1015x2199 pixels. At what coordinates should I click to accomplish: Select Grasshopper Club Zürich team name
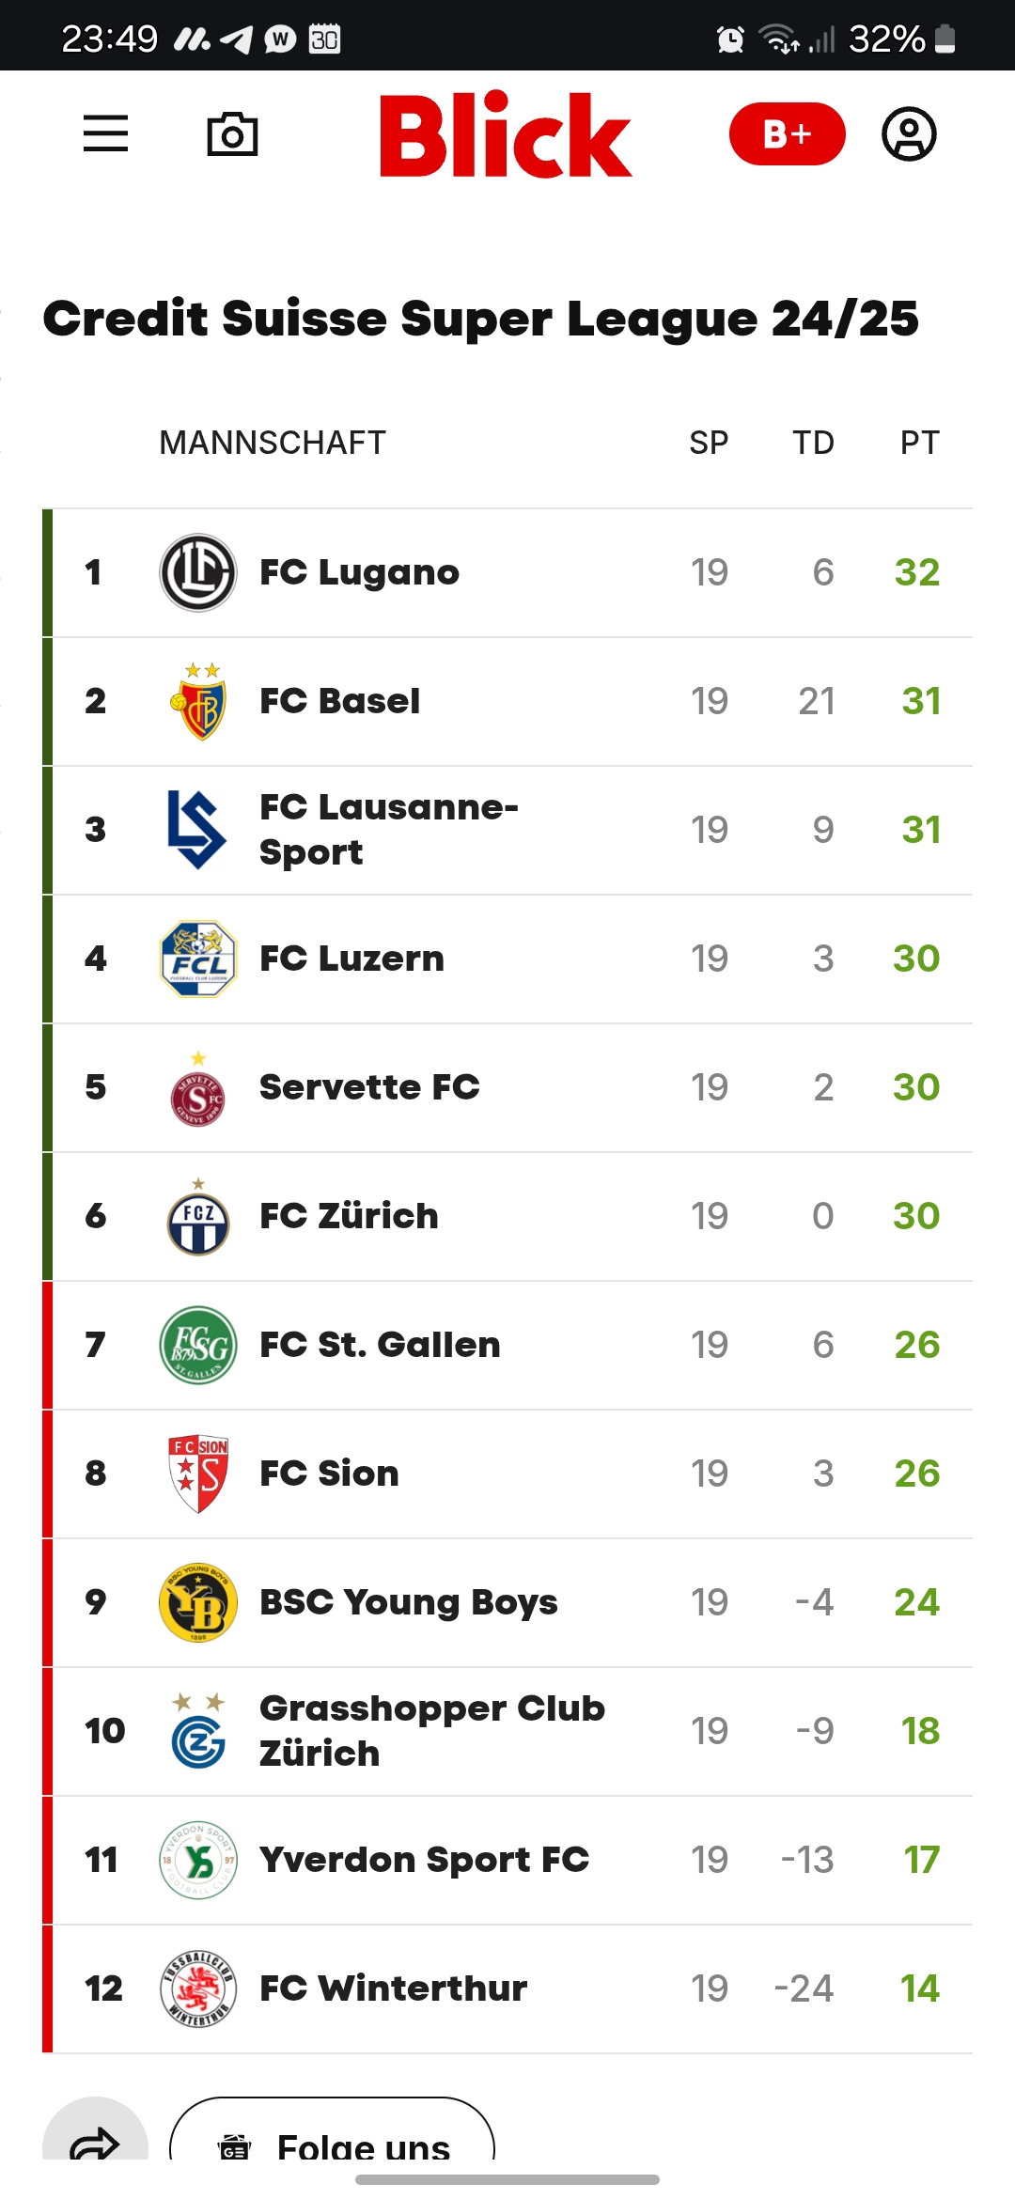(431, 1730)
